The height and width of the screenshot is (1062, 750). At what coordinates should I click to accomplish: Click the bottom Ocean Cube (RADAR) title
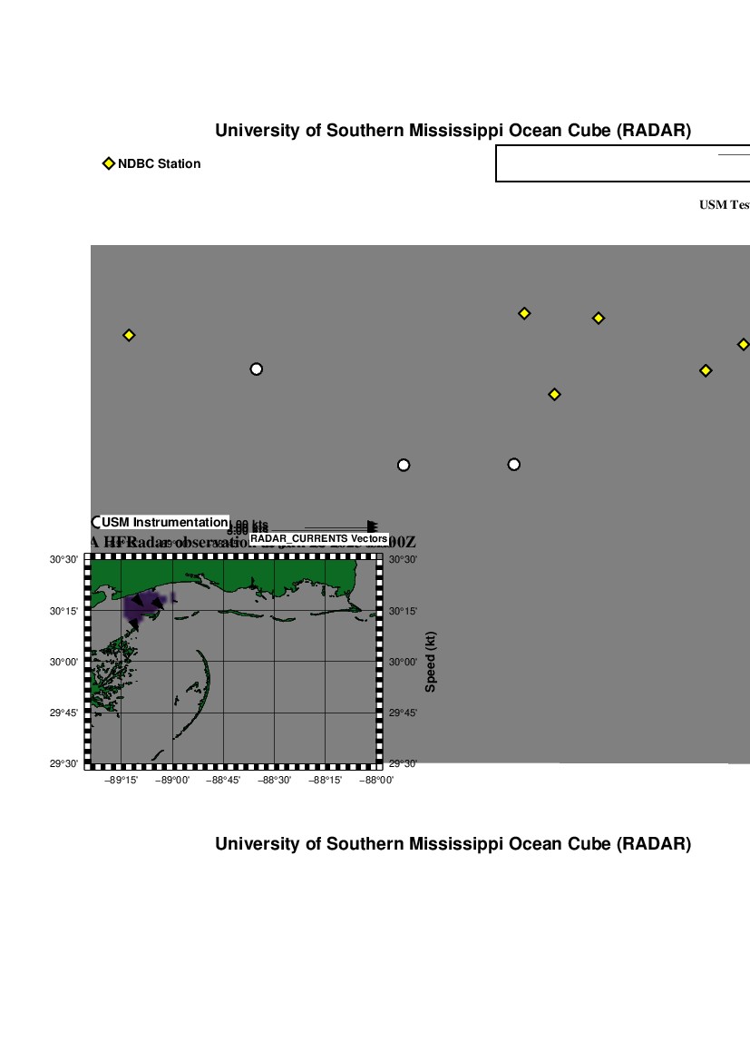[453, 844]
